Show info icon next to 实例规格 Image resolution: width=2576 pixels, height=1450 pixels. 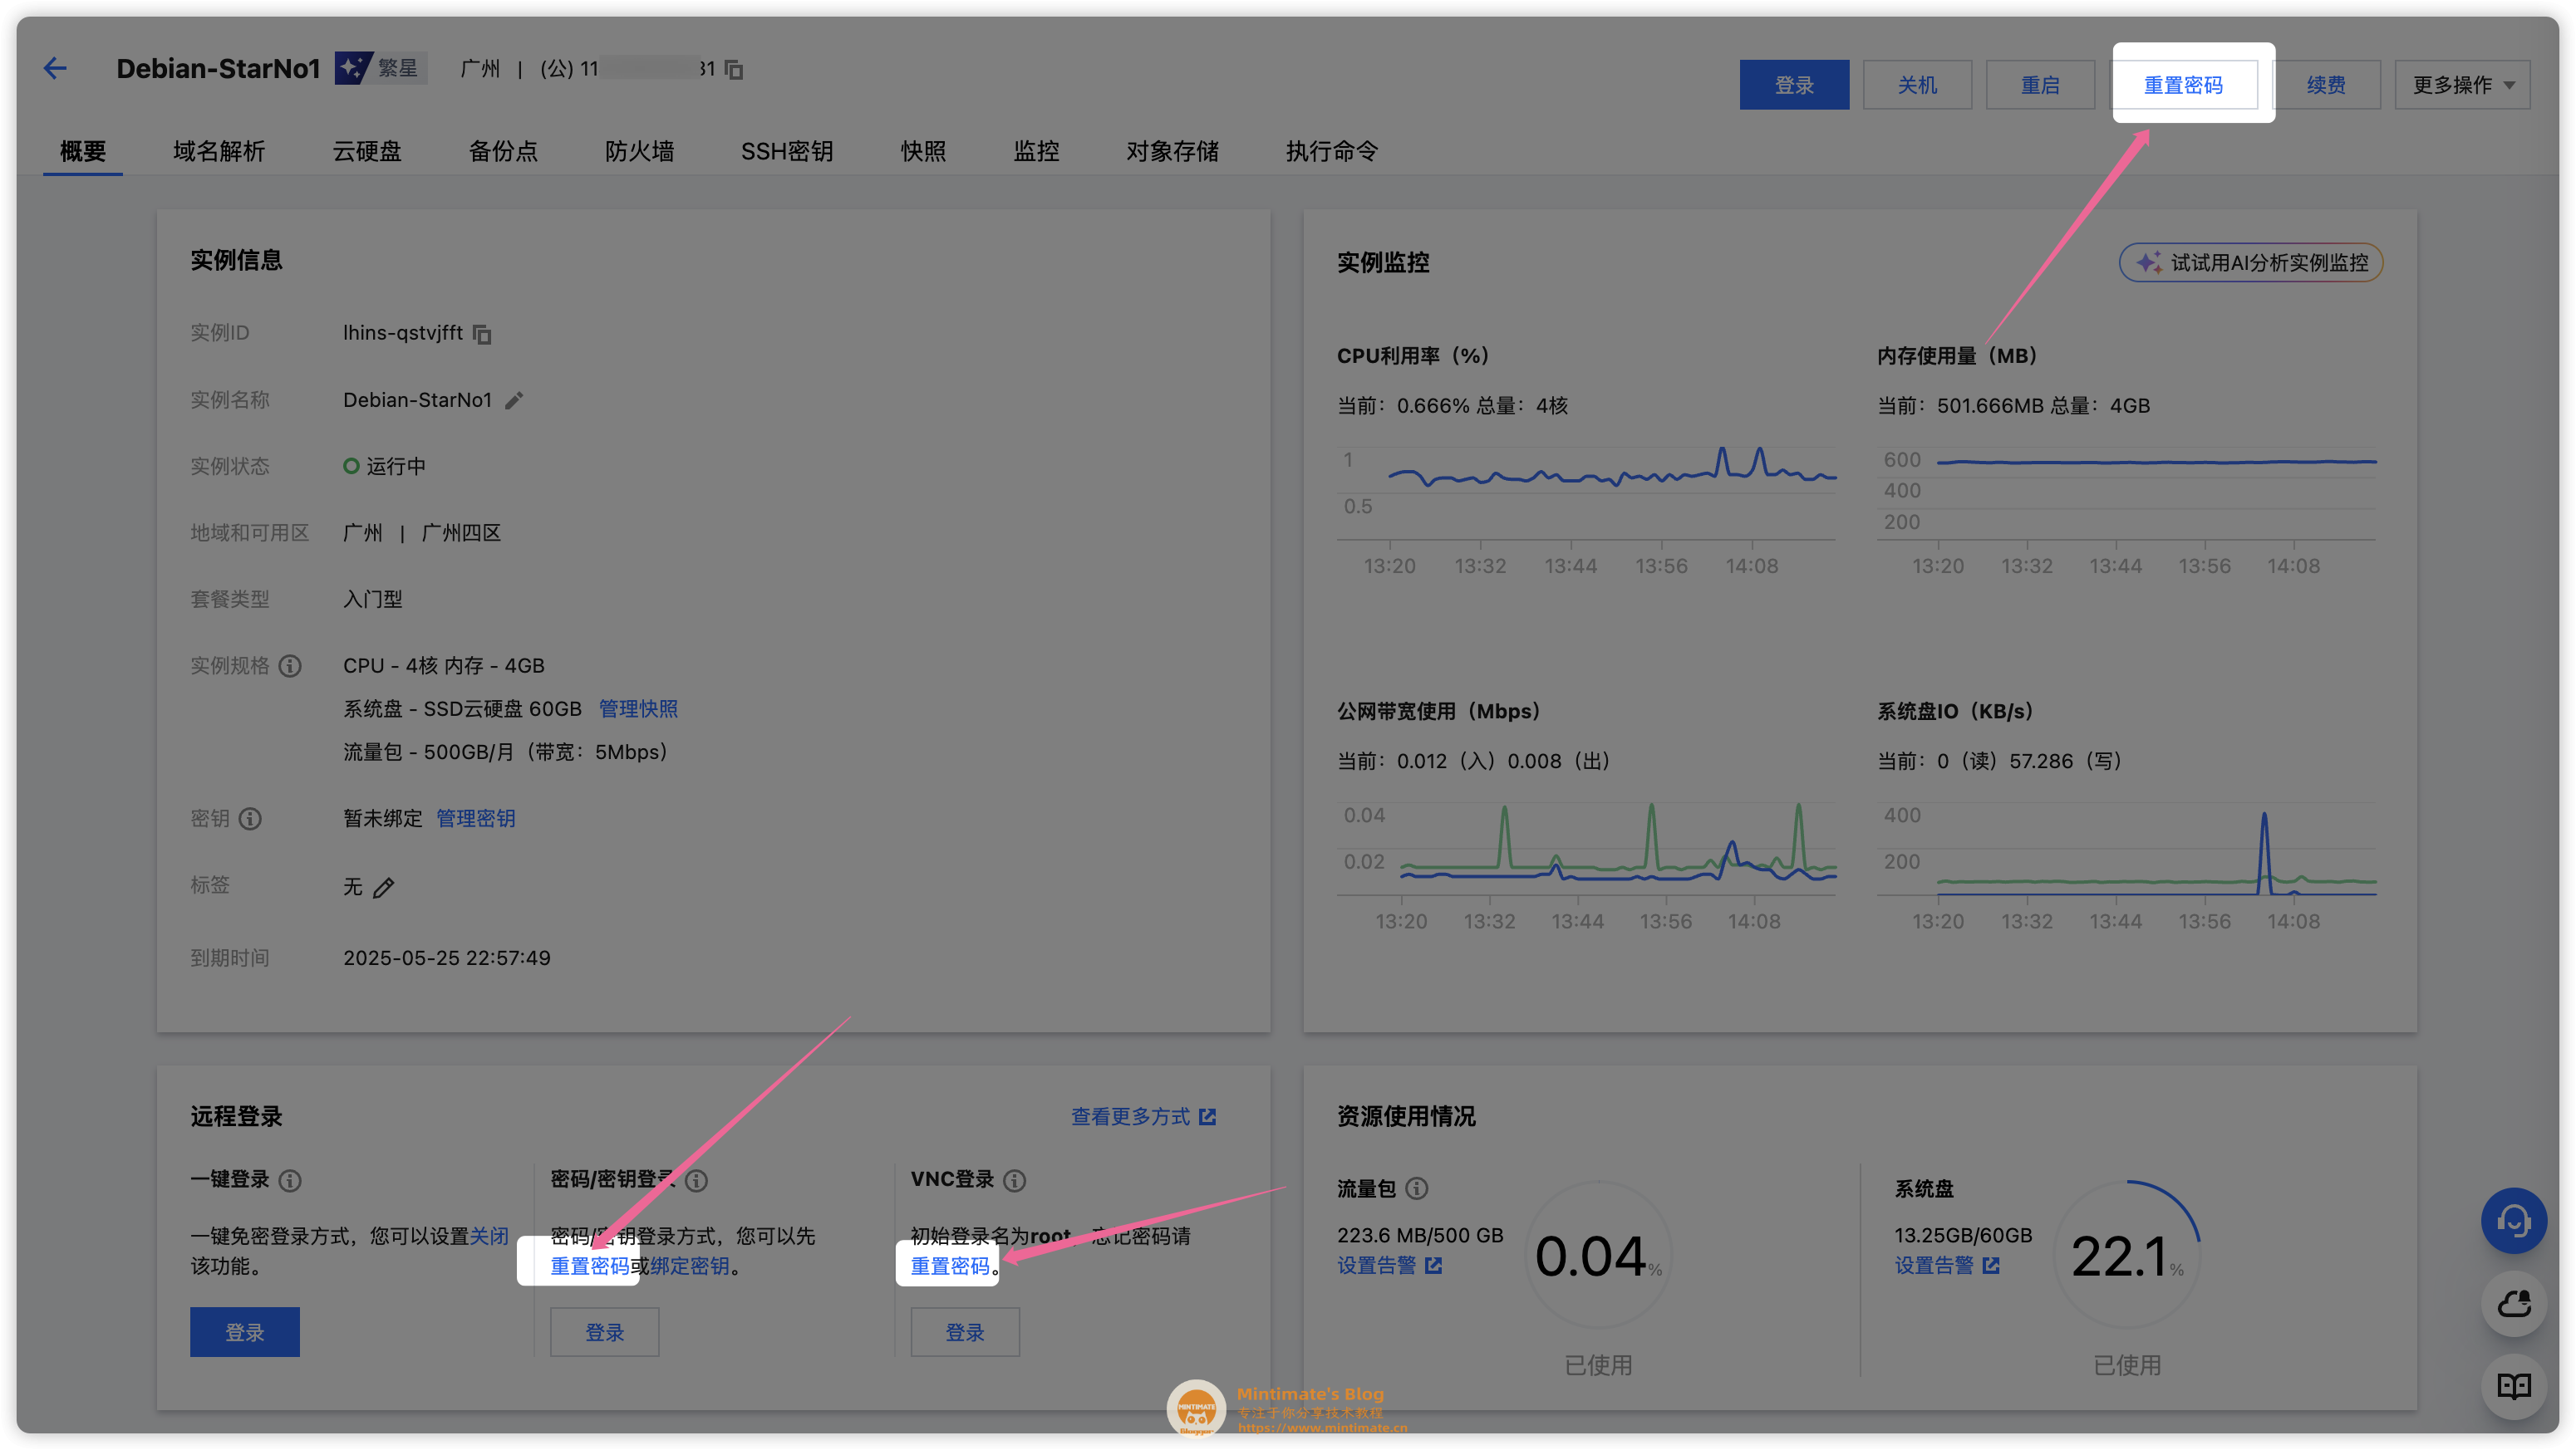[290, 667]
